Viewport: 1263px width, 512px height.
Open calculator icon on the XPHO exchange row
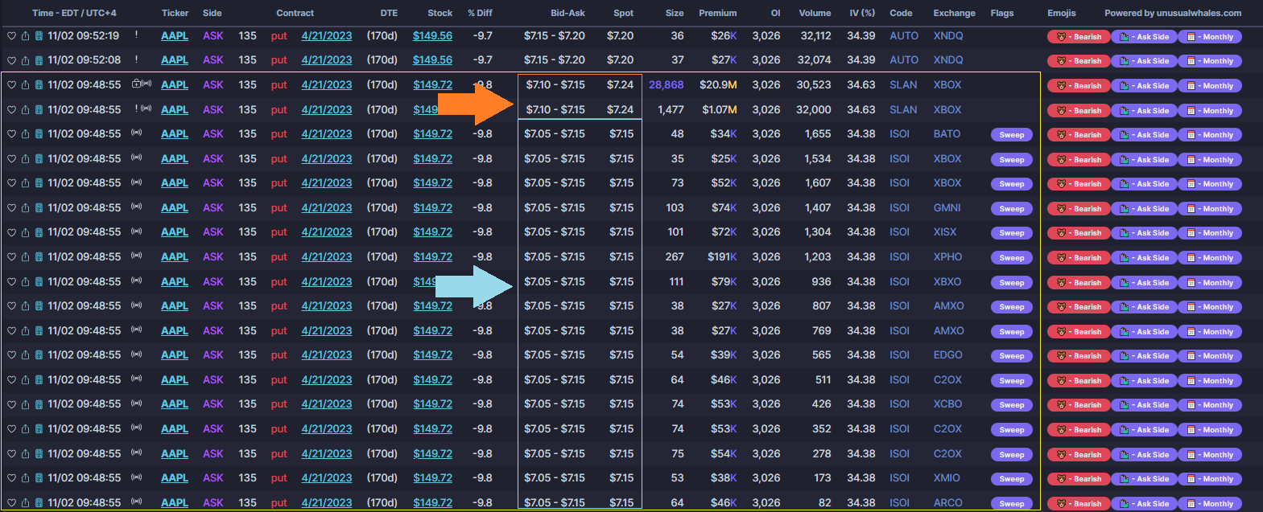pyautogui.click(x=38, y=257)
